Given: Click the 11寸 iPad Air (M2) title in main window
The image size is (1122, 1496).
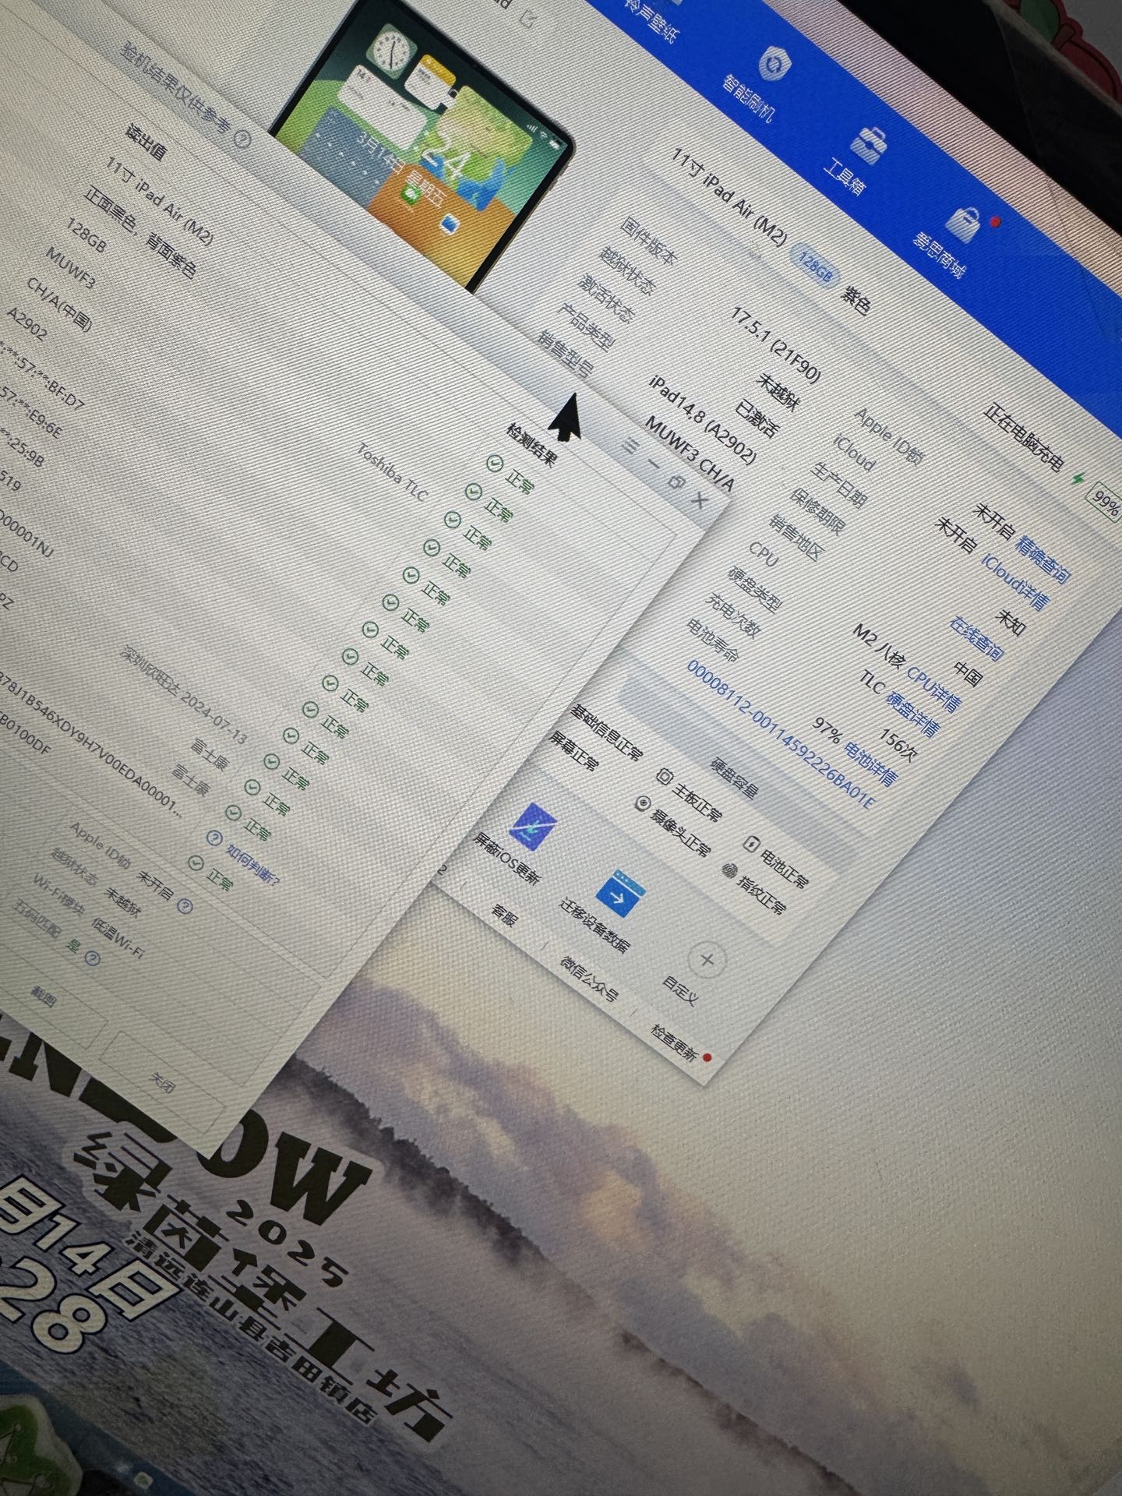Looking at the screenshot, I should (729, 198).
